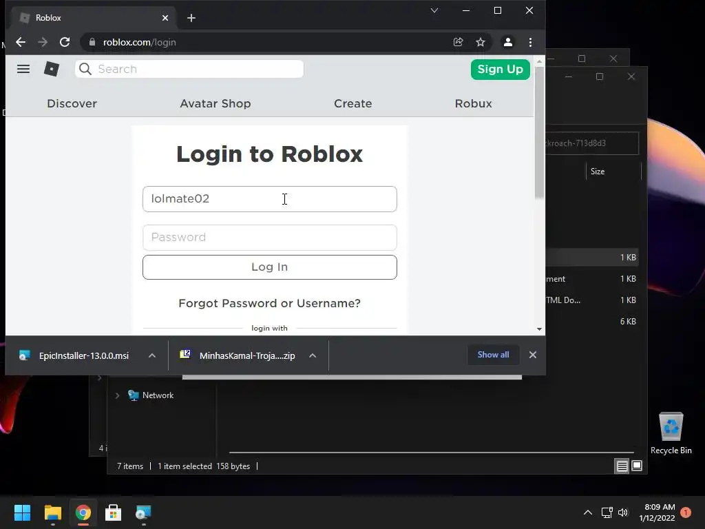Open Windows Start menu
Viewport: 705px width, 529px height.
tap(22, 512)
